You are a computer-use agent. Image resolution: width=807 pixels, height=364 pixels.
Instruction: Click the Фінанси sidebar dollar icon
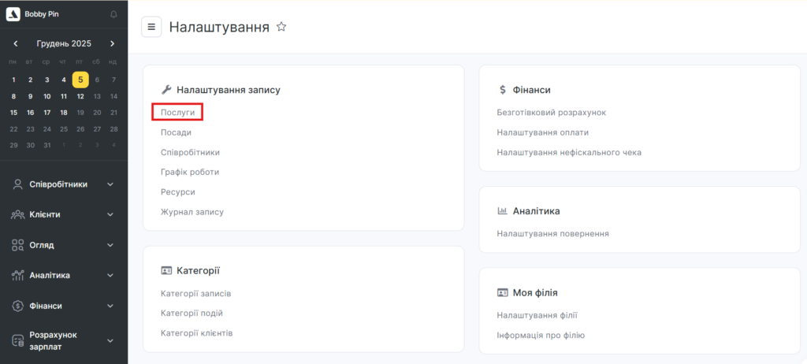[x=17, y=306]
